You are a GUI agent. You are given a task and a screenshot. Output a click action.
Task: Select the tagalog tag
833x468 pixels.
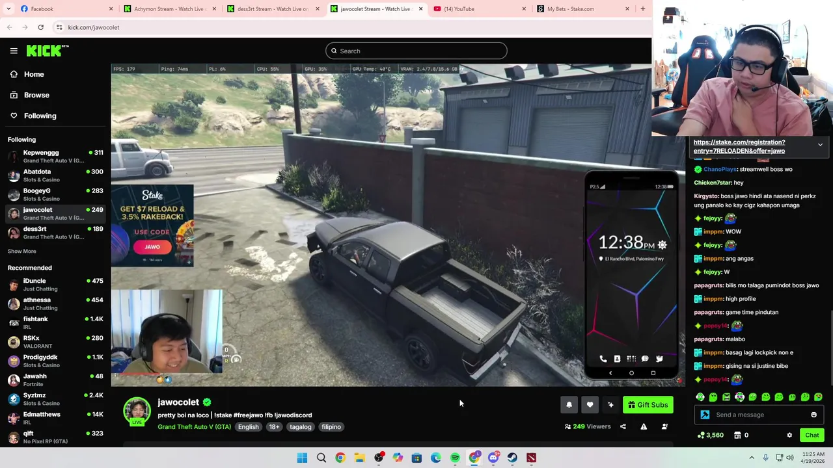(300, 427)
